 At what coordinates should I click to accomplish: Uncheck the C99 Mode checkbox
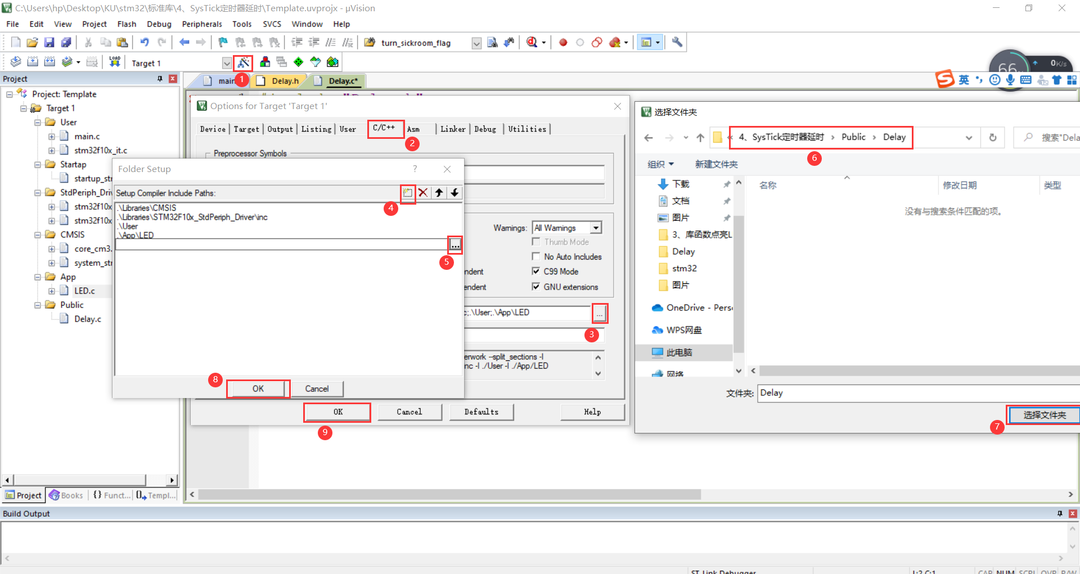[536, 271]
